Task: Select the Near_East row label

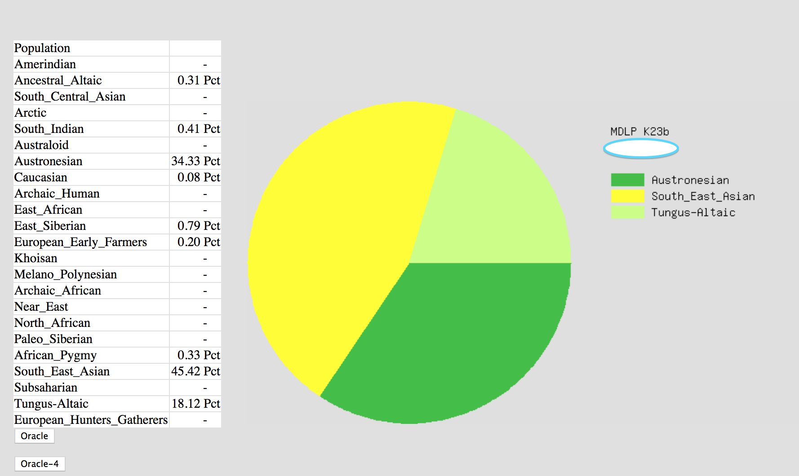Action: click(41, 307)
